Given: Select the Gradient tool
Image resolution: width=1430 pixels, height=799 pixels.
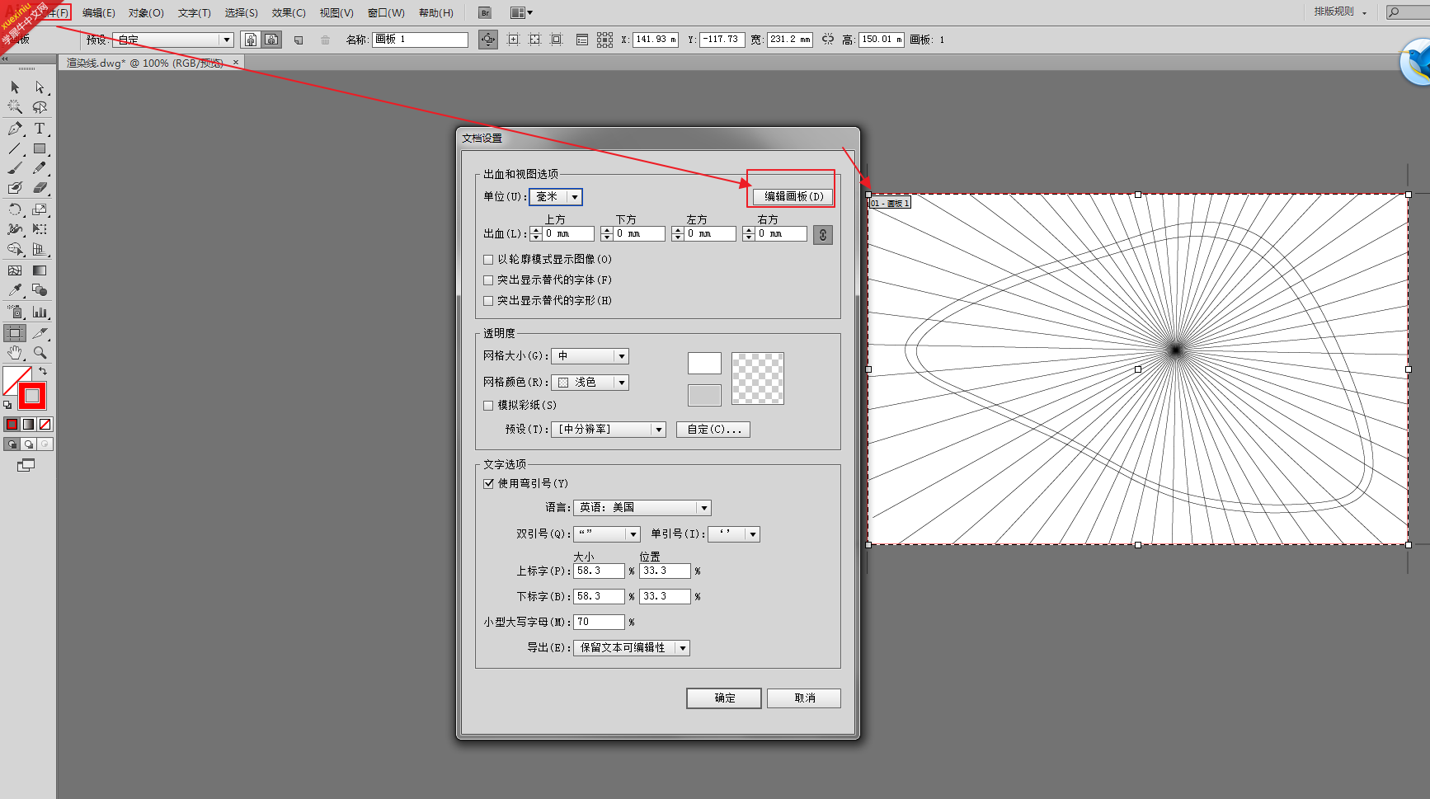Looking at the screenshot, I should pyautogui.click(x=40, y=270).
